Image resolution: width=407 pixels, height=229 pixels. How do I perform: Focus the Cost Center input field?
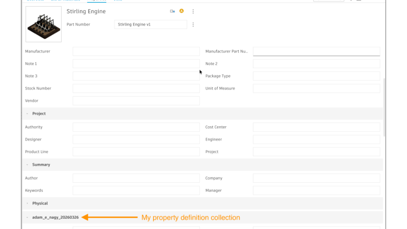(x=316, y=127)
